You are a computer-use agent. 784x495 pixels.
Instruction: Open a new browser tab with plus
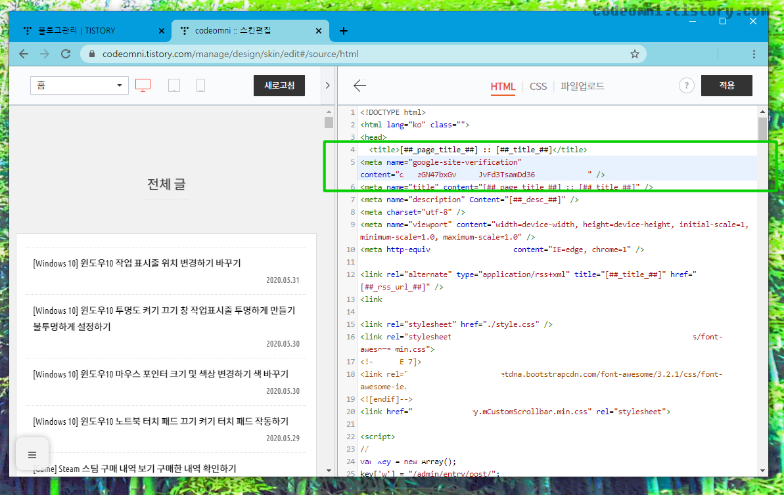tap(344, 31)
